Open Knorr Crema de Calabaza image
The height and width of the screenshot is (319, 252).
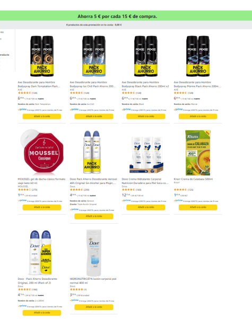tap(198, 153)
